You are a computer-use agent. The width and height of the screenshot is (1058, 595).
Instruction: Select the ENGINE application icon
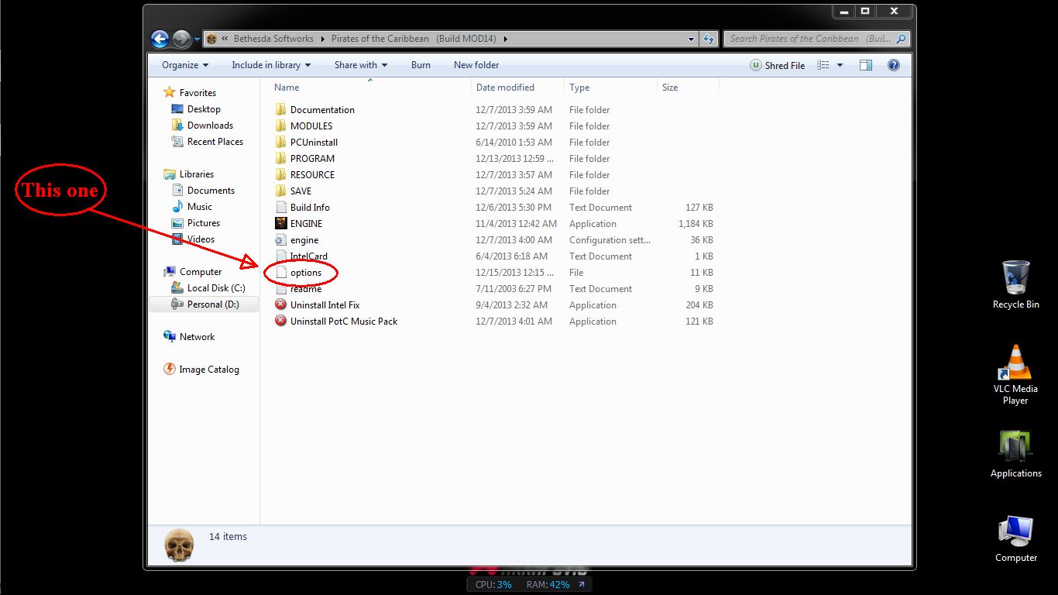[x=281, y=224]
